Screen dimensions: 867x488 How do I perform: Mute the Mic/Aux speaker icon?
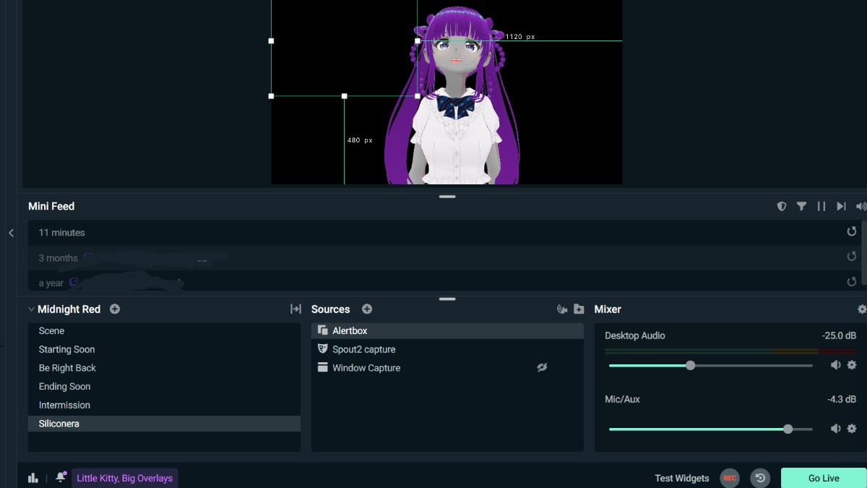point(835,429)
